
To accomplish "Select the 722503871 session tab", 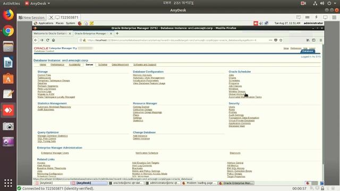I will (x=67, y=18).
